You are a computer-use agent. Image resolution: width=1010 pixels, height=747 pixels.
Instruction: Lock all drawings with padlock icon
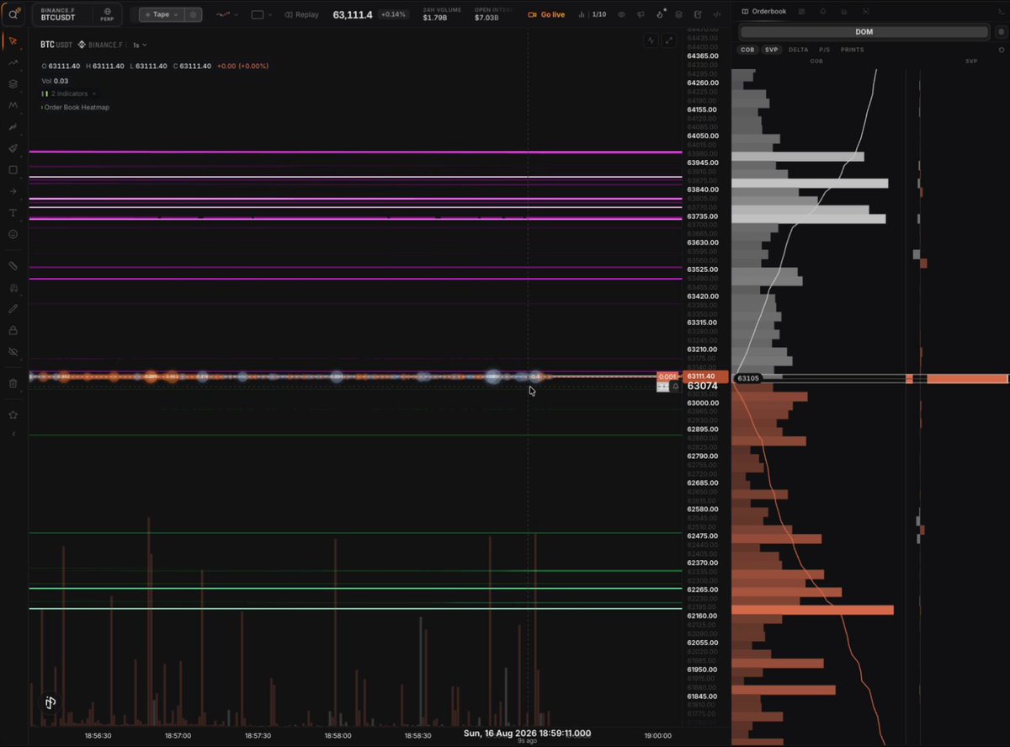pyautogui.click(x=13, y=330)
